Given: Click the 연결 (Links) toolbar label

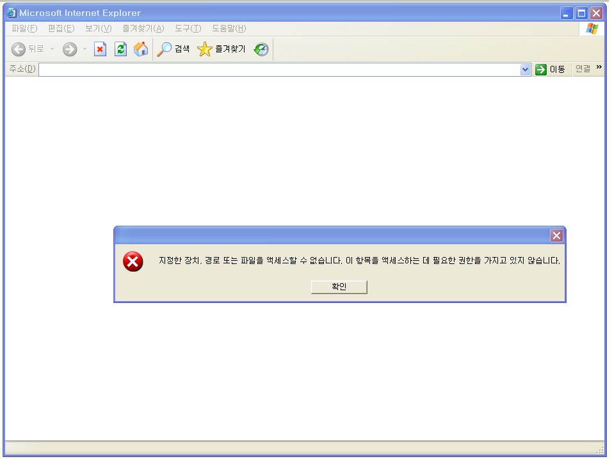Looking at the screenshot, I should click(x=583, y=69).
